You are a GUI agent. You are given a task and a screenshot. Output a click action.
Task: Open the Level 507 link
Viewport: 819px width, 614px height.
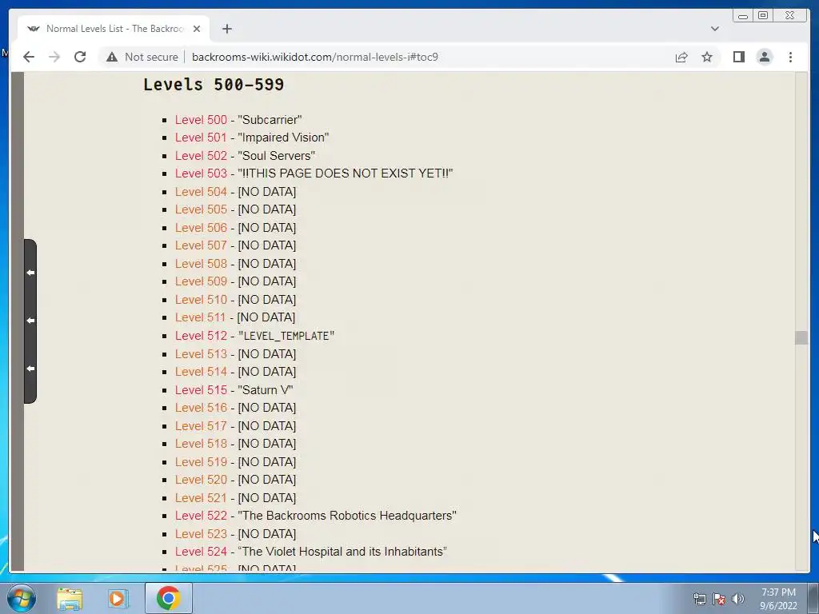pyautogui.click(x=201, y=245)
